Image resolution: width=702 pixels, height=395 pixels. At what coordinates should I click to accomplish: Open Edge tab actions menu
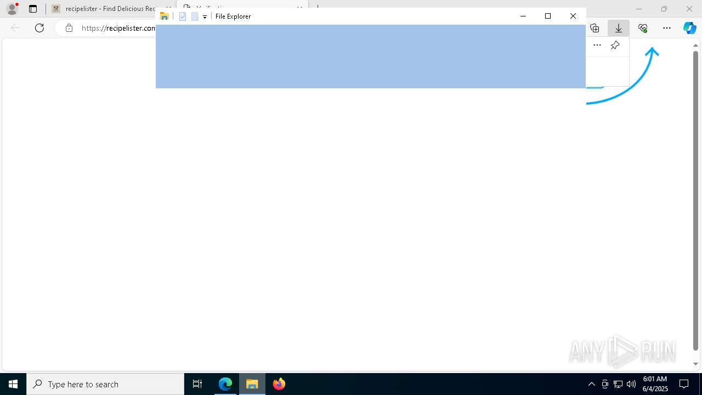(x=33, y=9)
